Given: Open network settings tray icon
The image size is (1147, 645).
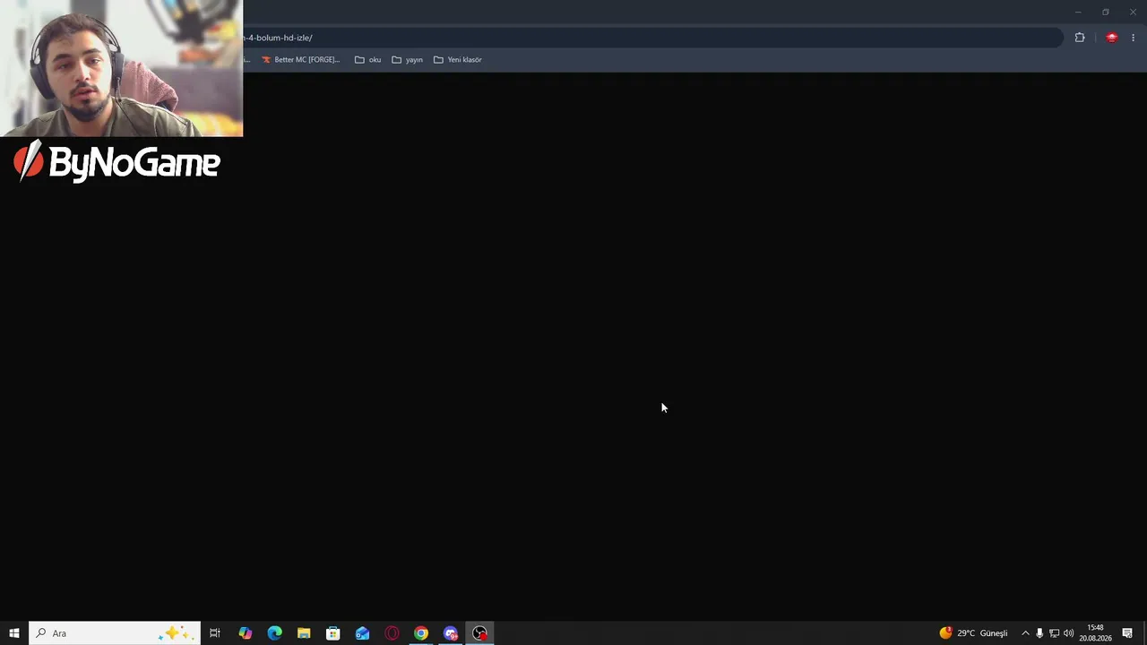Looking at the screenshot, I should (x=1054, y=633).
